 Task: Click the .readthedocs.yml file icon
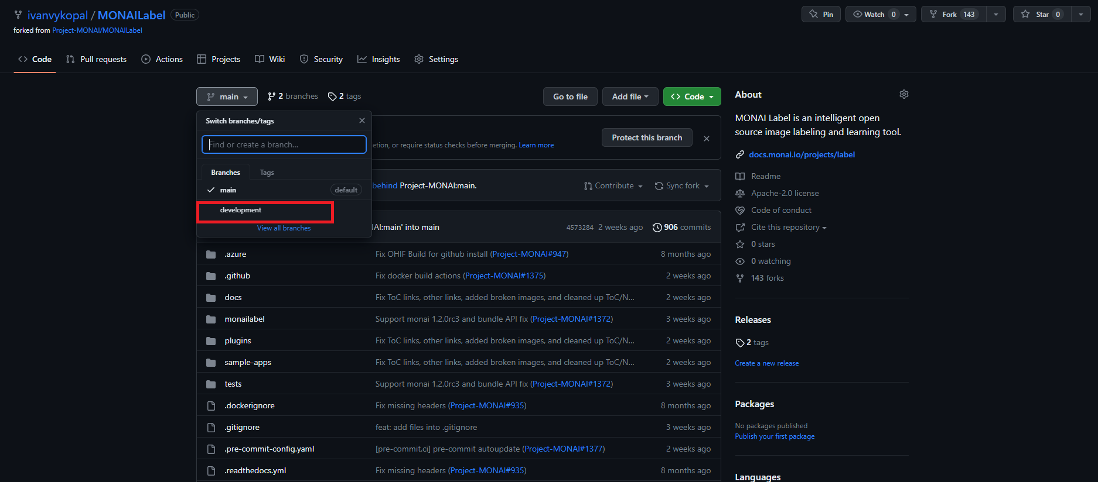pos(211,471)
